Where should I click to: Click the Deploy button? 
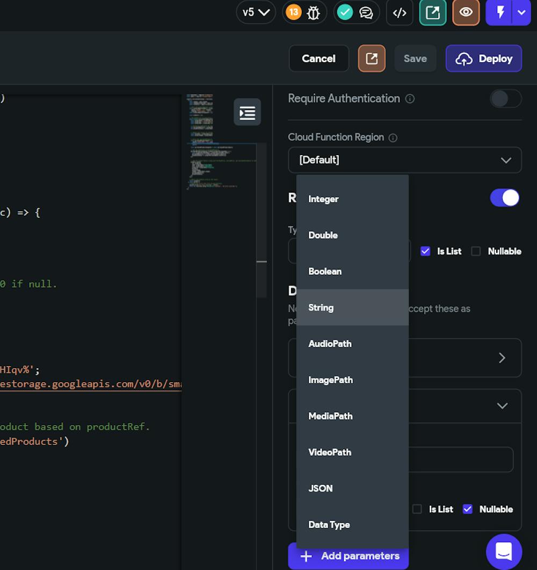pyautogui.click(x=483, y=59)
